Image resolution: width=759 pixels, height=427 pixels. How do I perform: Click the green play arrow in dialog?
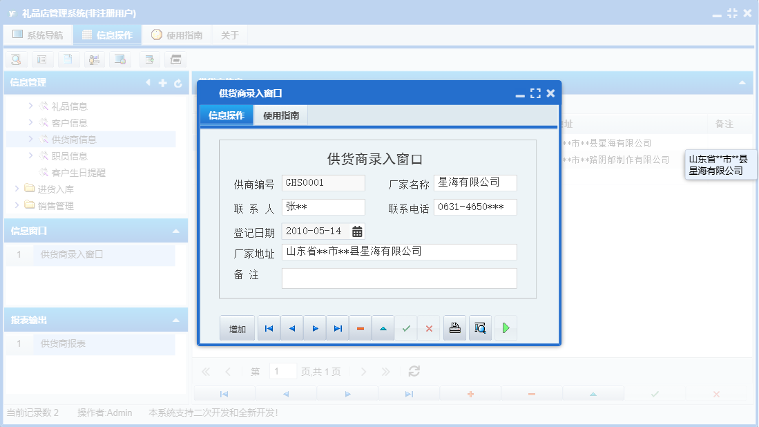(506, 328)
